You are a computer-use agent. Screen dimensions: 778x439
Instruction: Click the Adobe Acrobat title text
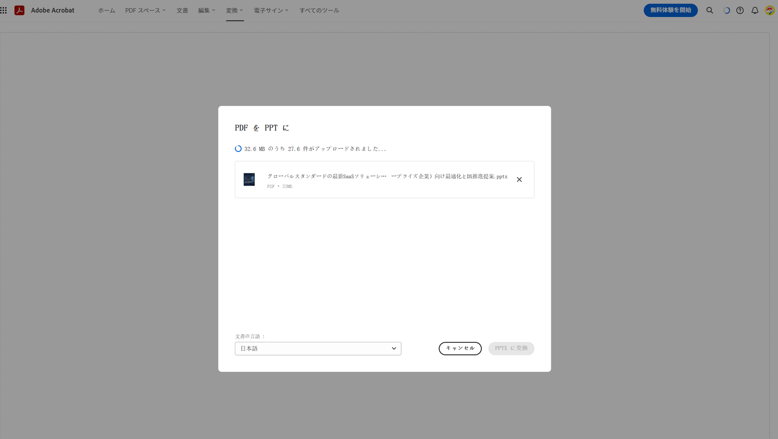(53, 10)
